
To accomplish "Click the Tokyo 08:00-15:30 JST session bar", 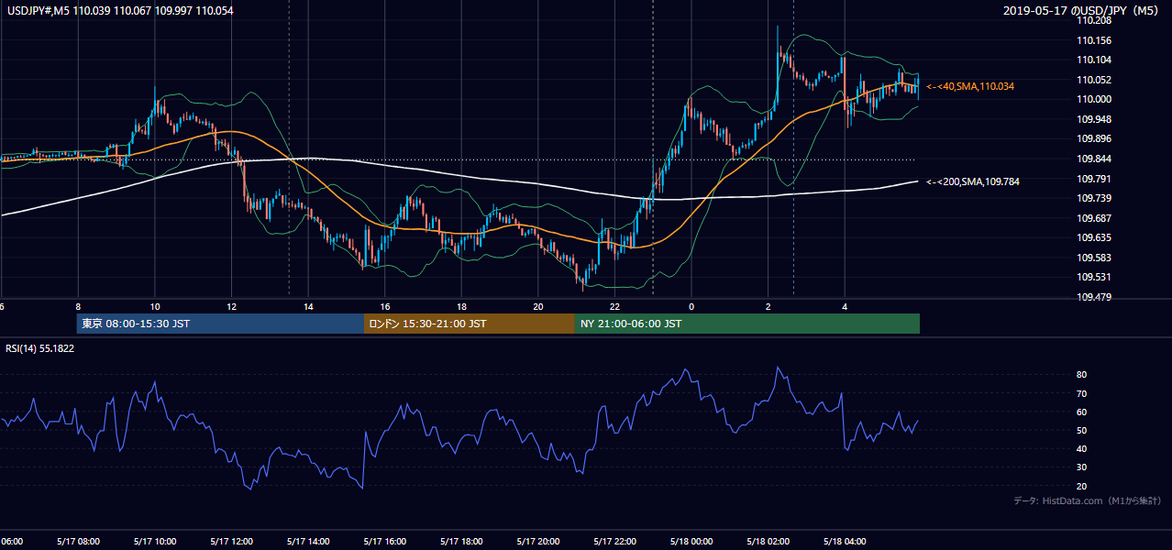I will pos(220,324).
